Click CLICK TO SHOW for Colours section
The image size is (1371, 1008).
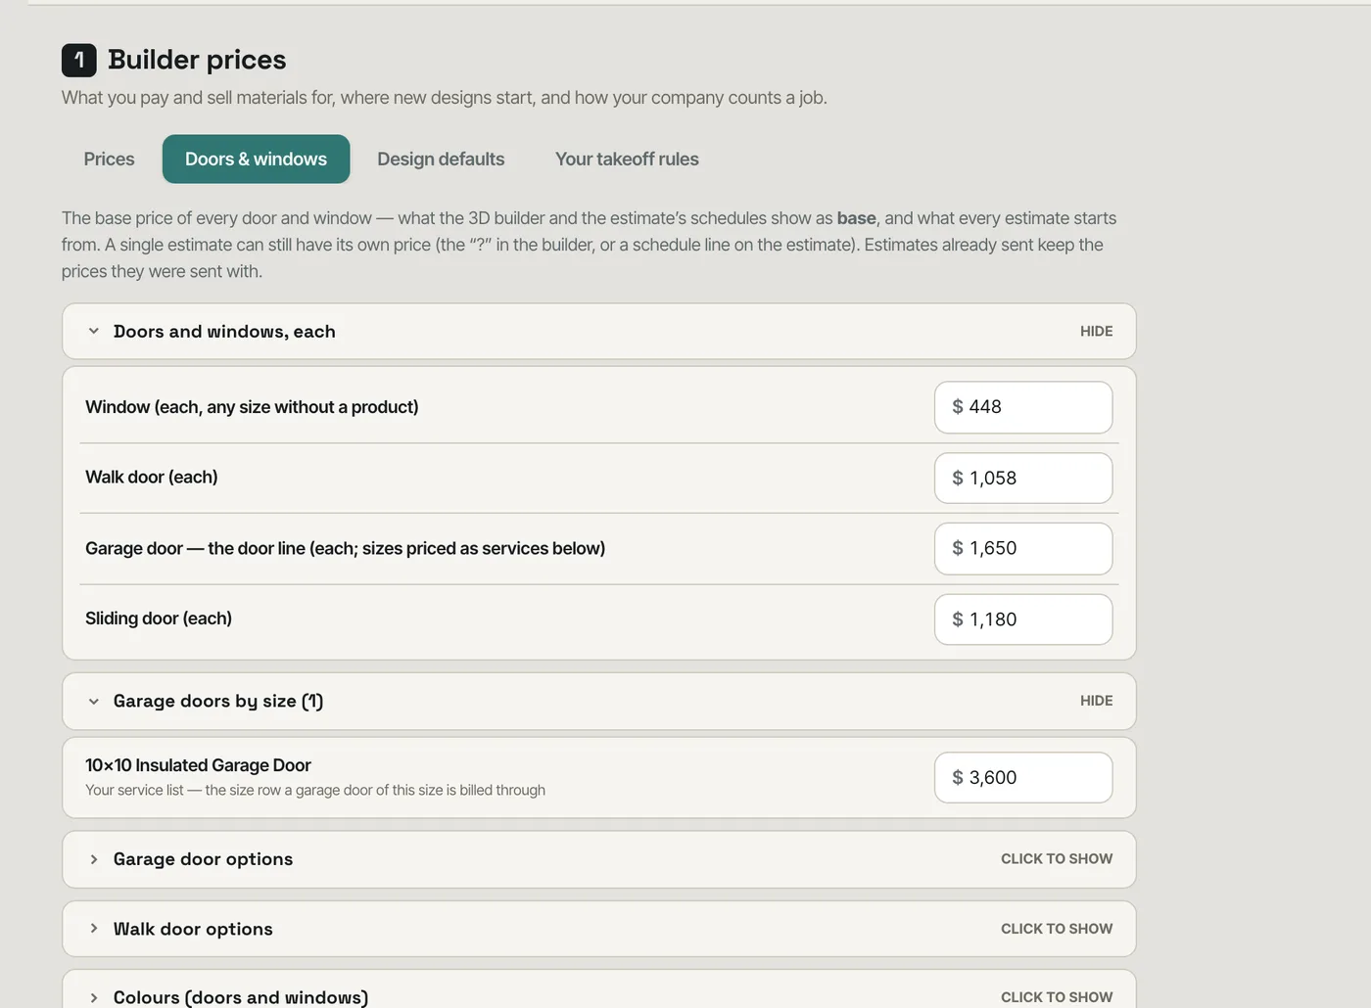1057,997
